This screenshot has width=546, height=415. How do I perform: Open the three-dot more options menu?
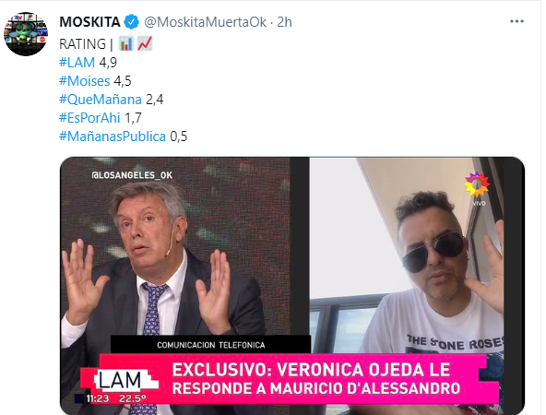516,21
